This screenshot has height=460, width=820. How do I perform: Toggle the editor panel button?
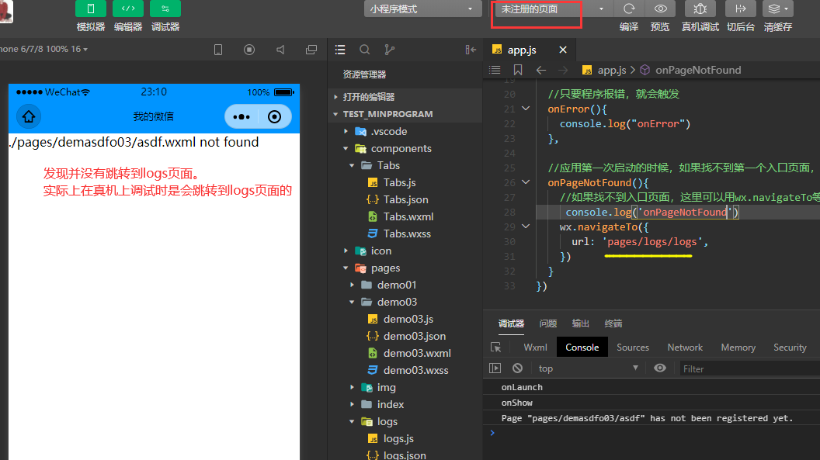point(127,9)
